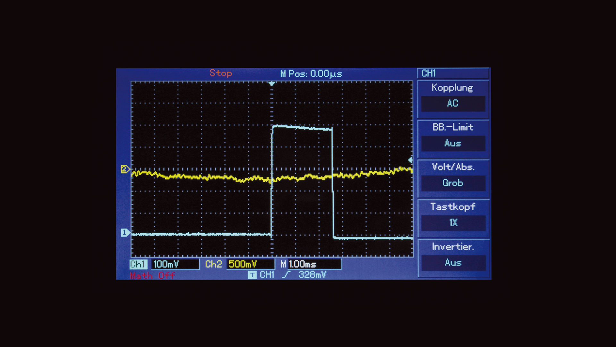The width and height of the screenshot is (616, 347).
Task: Click the Ch1 100mV scale field
Action: (x=175, y=264)
